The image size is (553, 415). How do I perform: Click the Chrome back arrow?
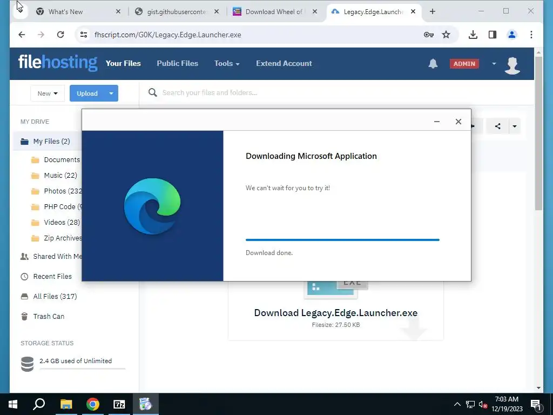point(22,35)
